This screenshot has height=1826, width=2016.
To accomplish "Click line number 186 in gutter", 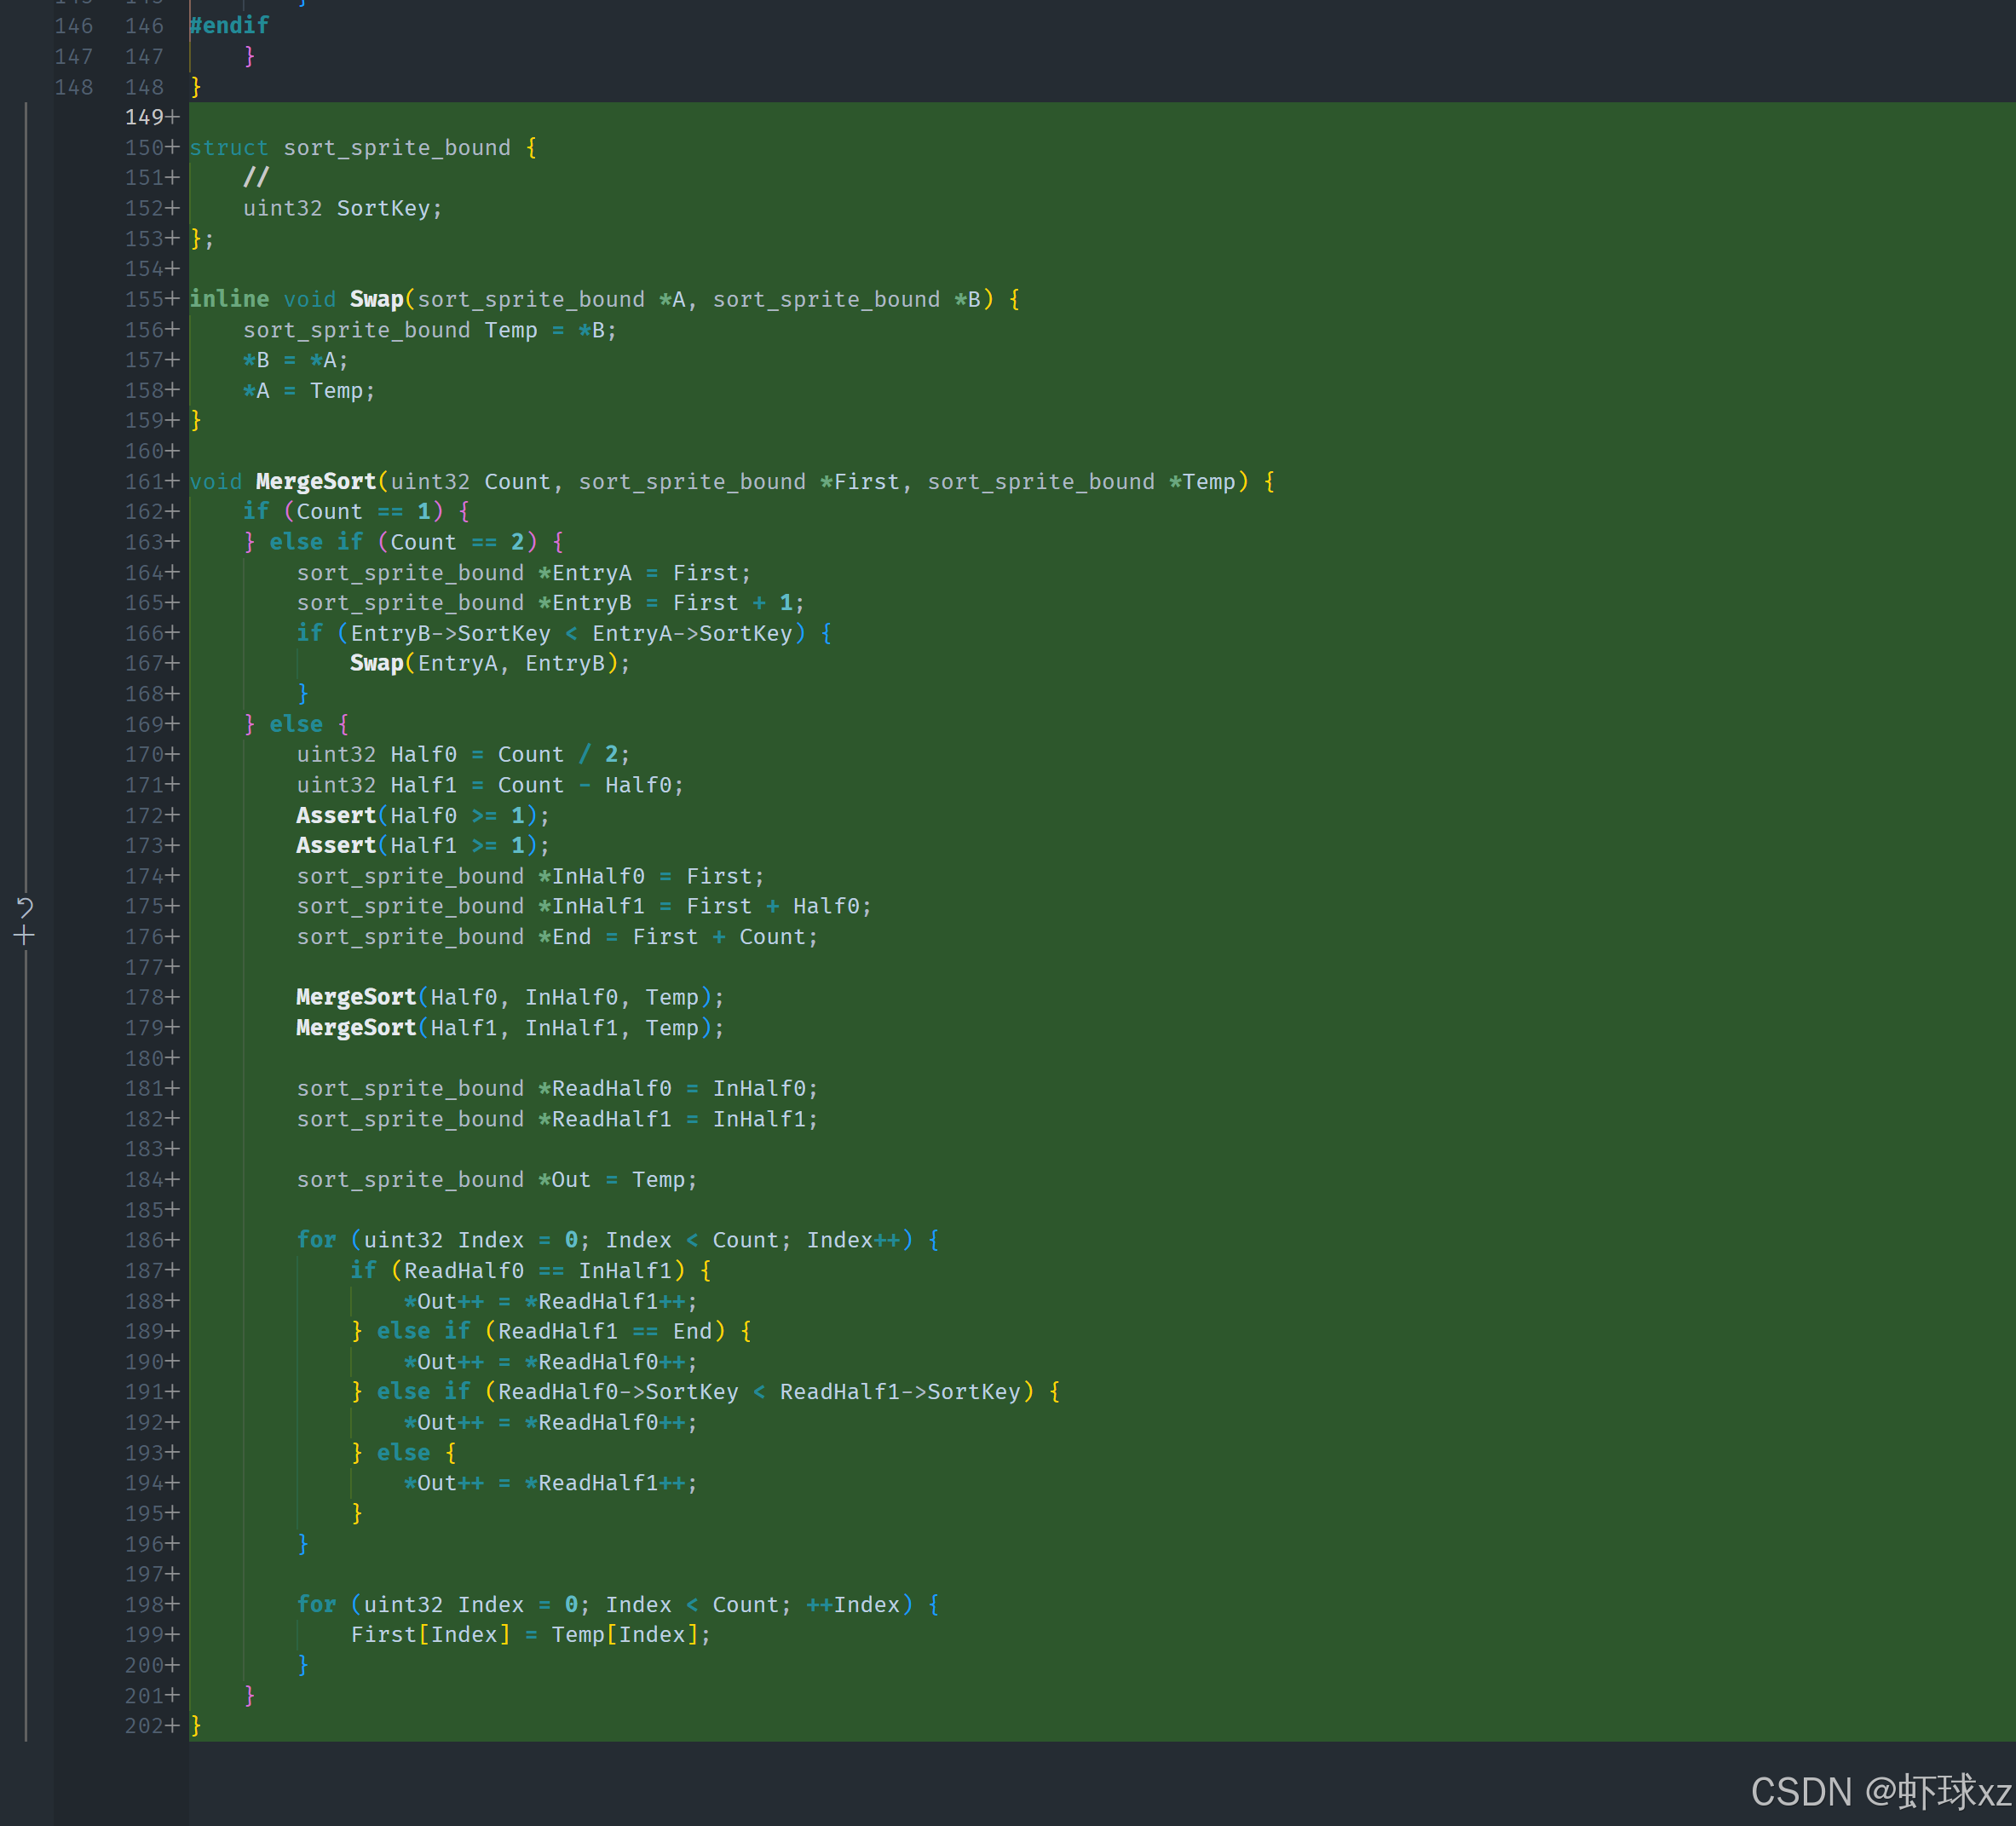I will 144,1240.
